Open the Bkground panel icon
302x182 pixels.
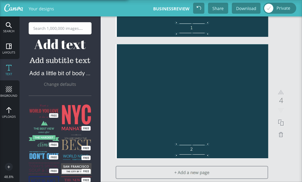pyautogui.click(x=9, y=91)
